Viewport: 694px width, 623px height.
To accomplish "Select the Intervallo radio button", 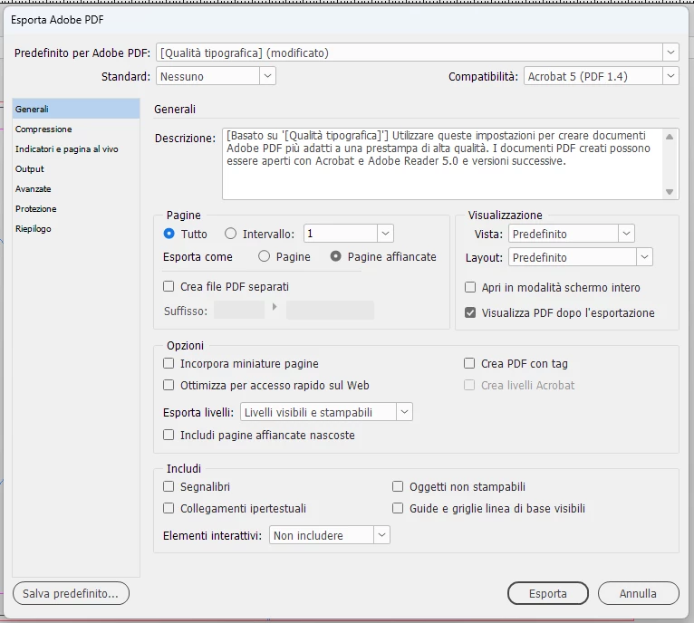I will click(230, 234).
